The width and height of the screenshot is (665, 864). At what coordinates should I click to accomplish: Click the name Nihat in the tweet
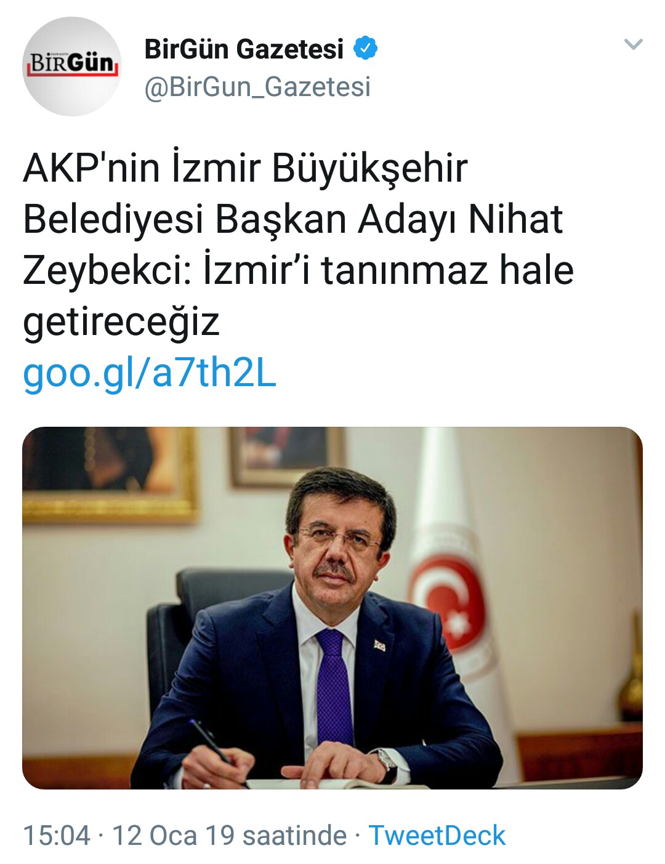point(515,219)
